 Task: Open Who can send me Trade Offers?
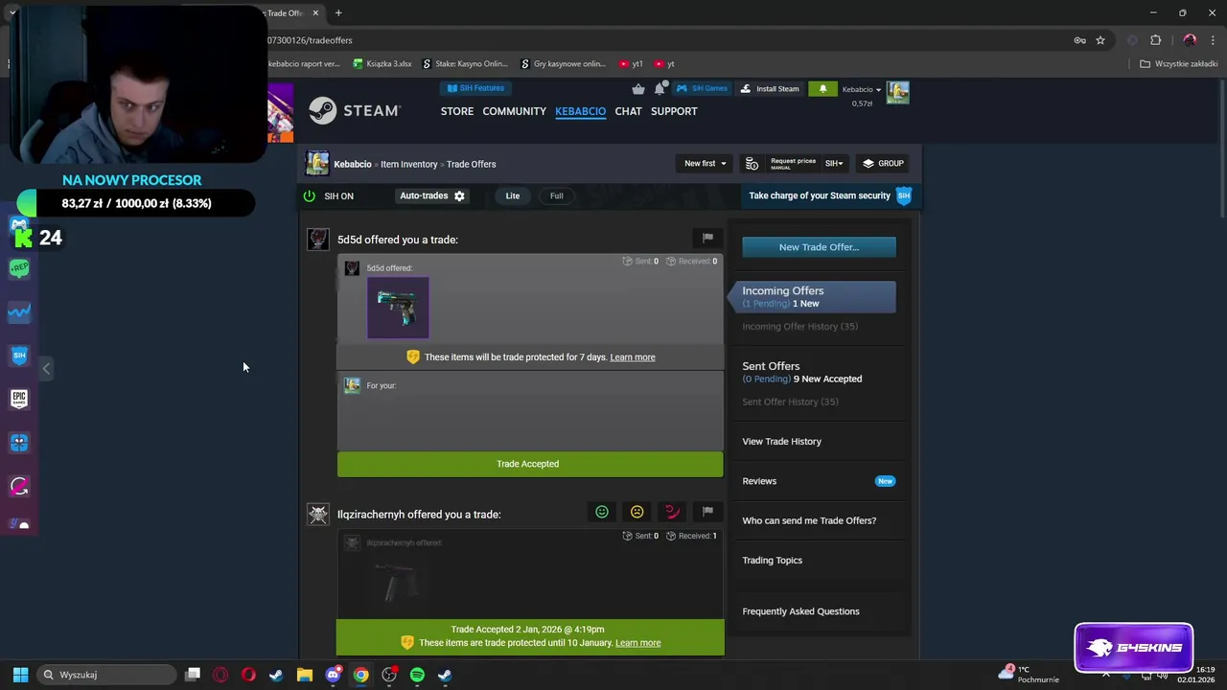pos(809,520)
